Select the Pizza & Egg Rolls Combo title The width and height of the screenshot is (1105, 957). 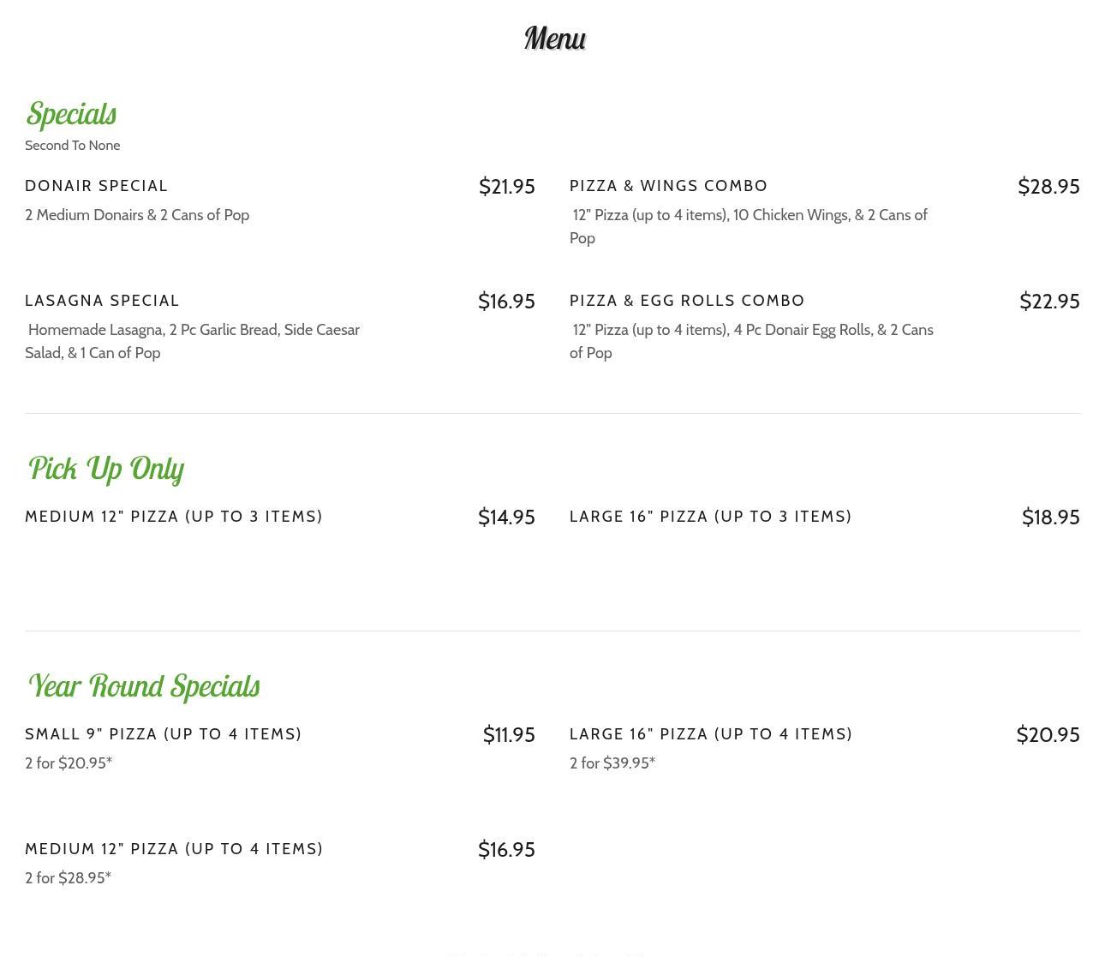click(x=687, y=301)
